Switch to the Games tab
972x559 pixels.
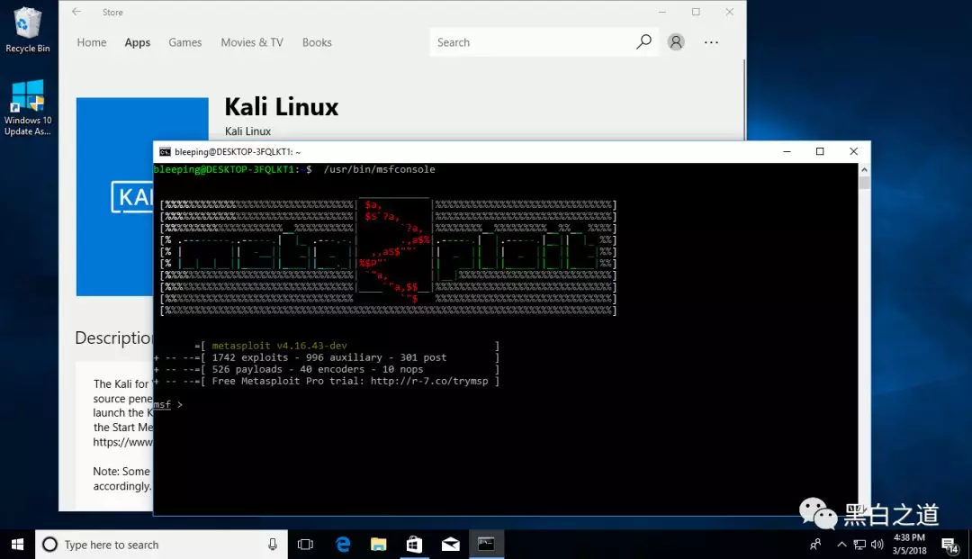point(184,42)
